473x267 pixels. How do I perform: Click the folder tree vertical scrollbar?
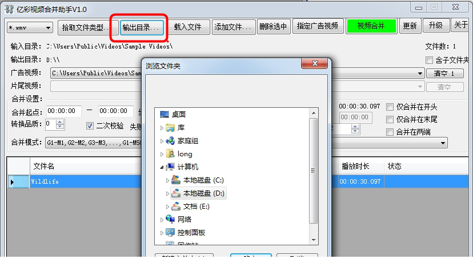click(314, 171)
